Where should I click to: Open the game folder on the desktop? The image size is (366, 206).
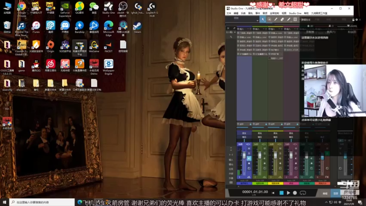[x=22, y=65]
